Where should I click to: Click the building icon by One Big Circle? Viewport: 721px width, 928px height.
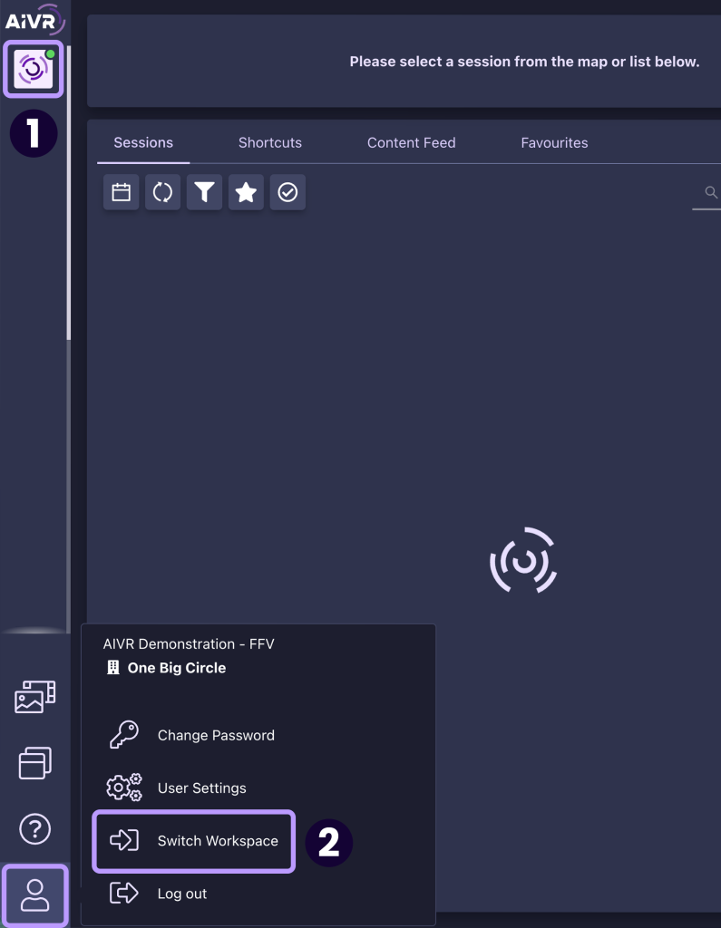tap(113, 668)
